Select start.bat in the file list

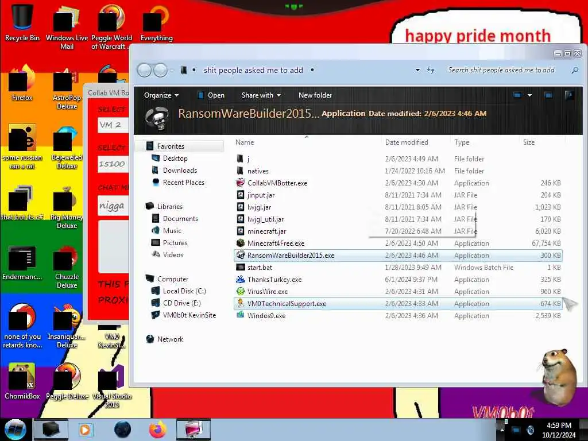pyautogui.click(x=398, y=268)
